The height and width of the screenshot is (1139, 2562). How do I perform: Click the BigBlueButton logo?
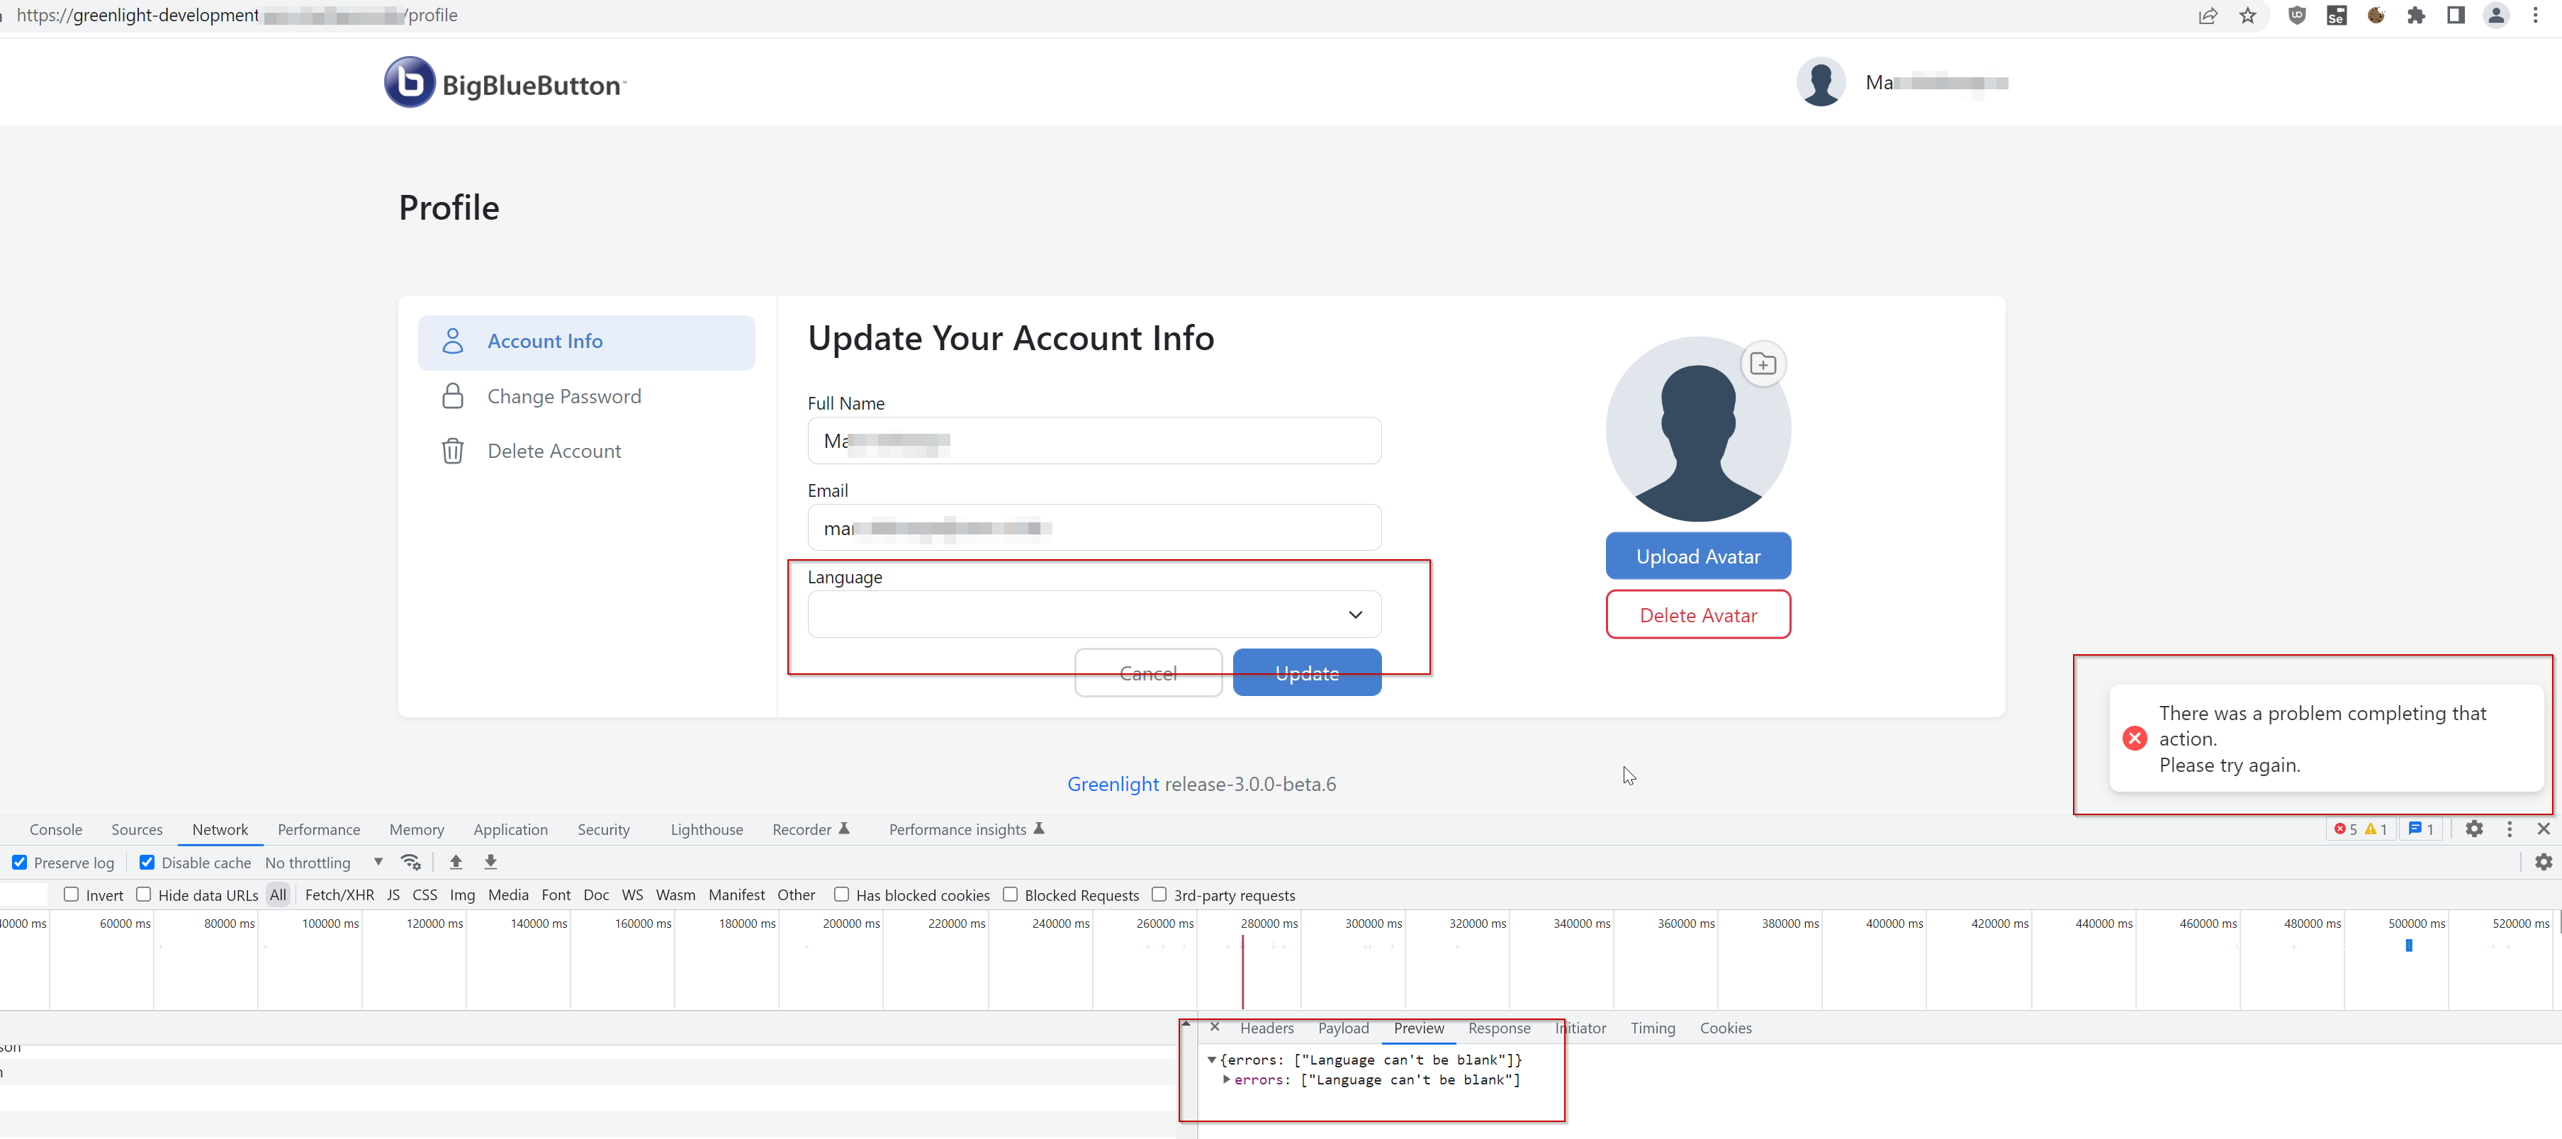[x=505, y=82]
